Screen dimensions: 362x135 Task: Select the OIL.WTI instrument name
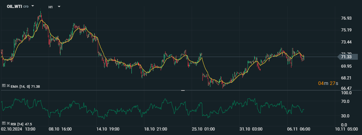tap(14, 7)
